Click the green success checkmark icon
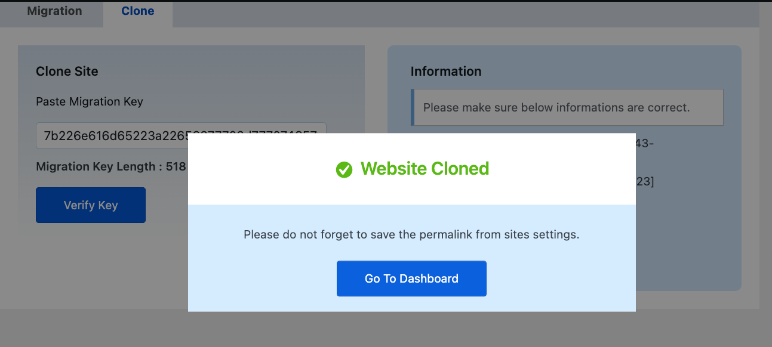The height and width of the screenshot is (347, 772). [344, 170]
